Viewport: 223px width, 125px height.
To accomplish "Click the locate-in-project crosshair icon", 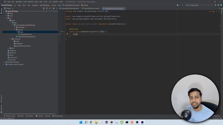I will [44, 8].
